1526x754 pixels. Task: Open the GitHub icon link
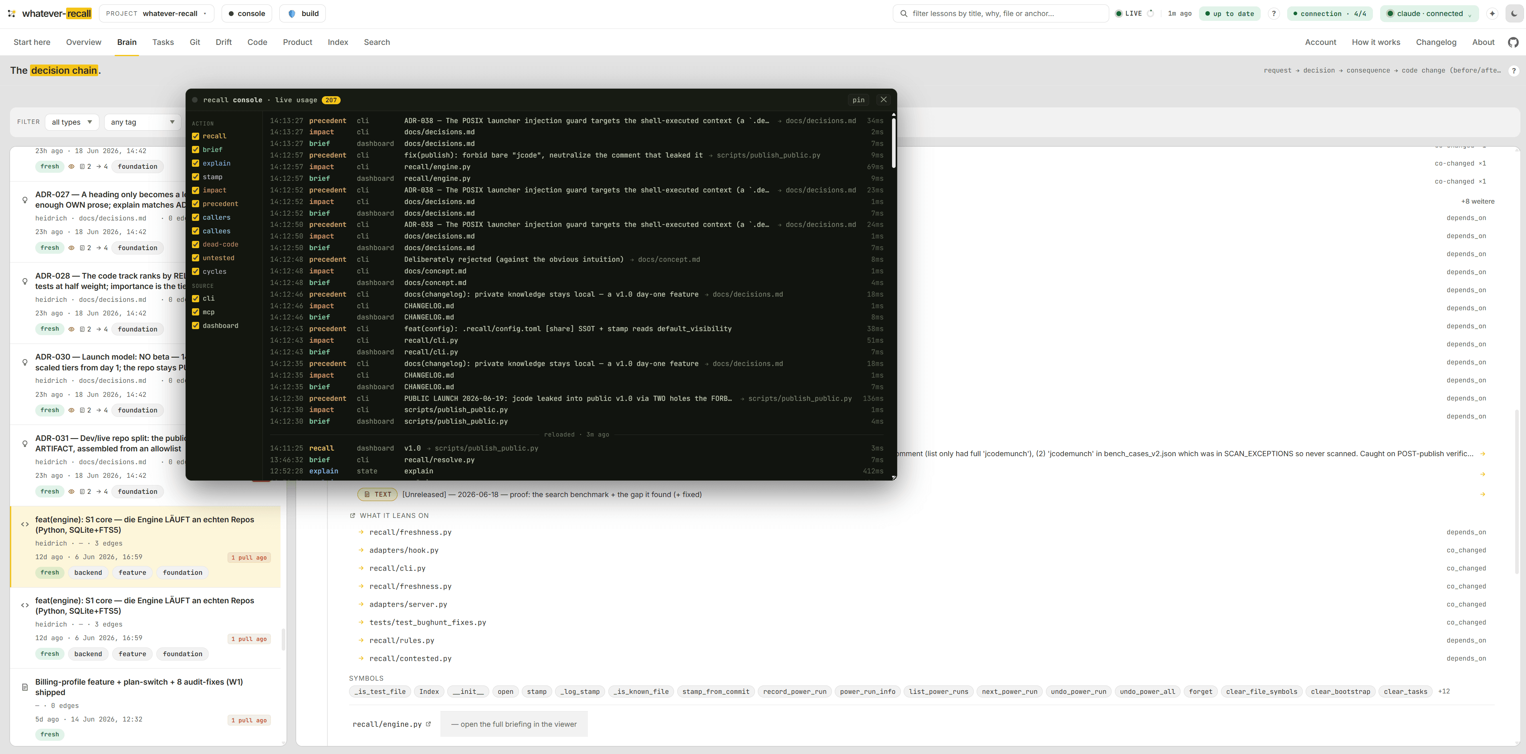click(1513, 42)
